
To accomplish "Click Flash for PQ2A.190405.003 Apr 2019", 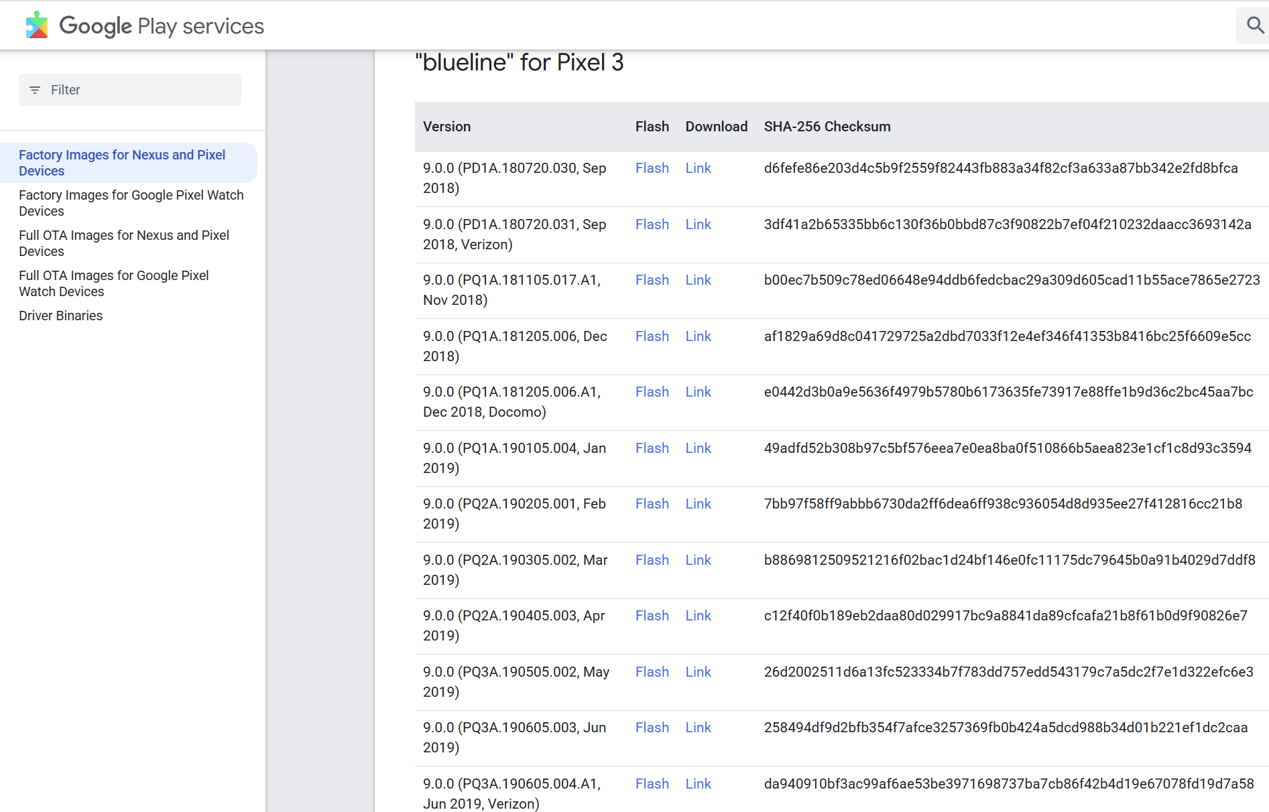I will [652, 616].
